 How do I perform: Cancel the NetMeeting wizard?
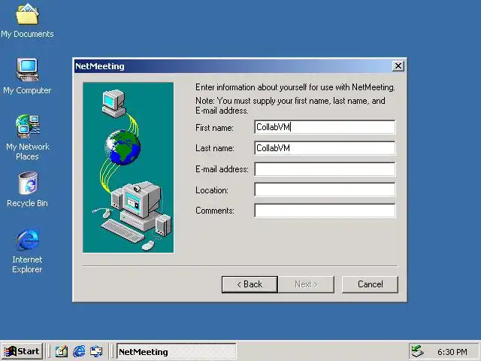pos(370,284)
